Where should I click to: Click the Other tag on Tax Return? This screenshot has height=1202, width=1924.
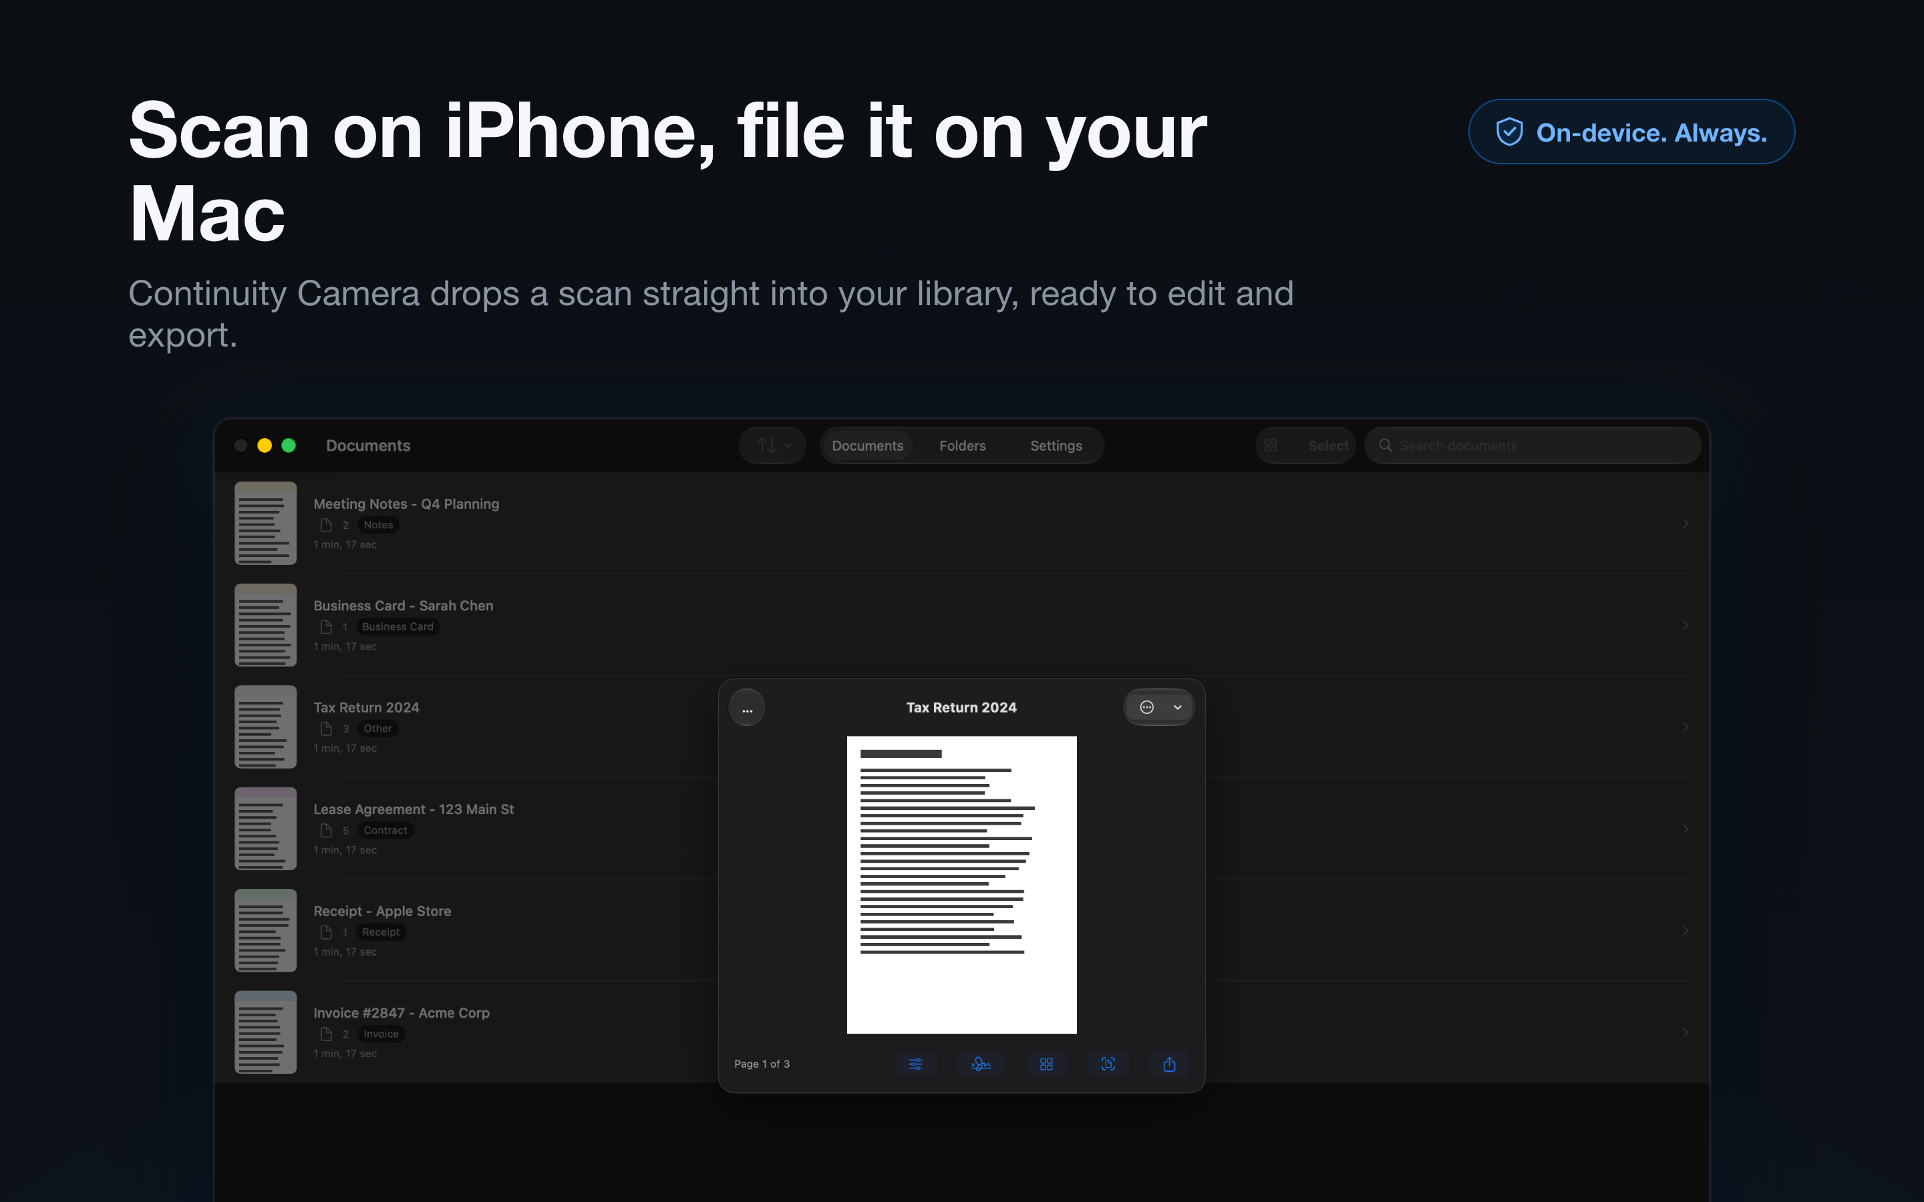click(377, 728)
